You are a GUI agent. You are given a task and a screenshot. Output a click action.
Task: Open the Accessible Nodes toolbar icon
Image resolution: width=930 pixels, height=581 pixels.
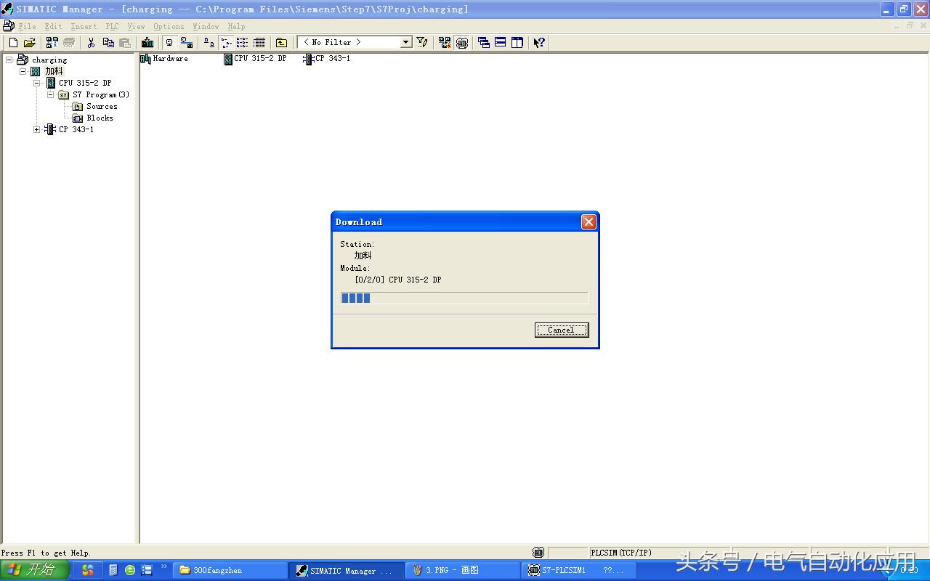click(x=52, y=43)
